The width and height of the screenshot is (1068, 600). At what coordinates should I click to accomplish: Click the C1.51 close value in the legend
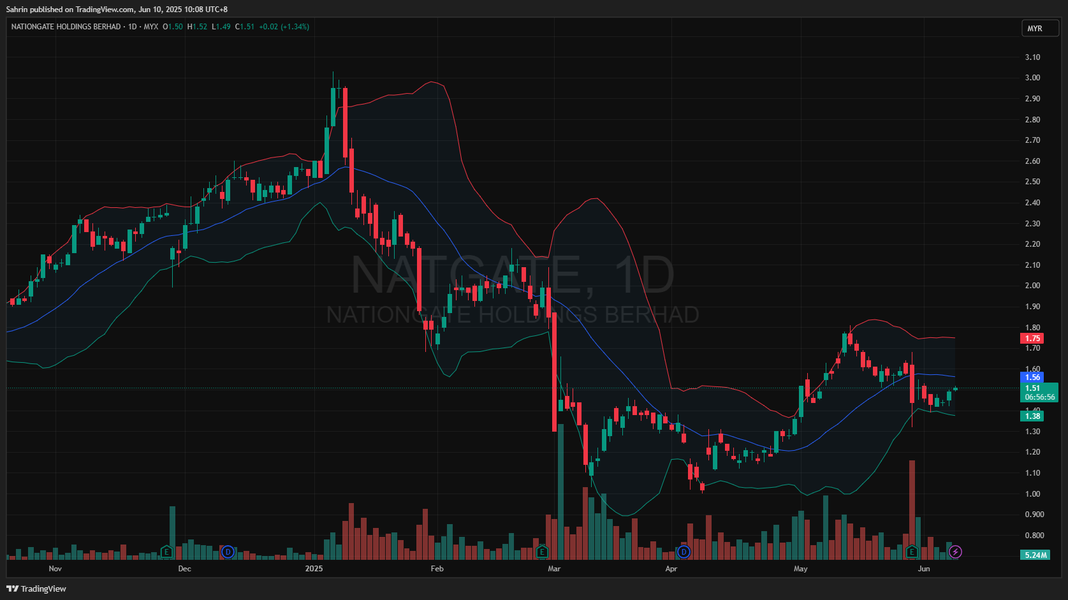pos(245,27)
